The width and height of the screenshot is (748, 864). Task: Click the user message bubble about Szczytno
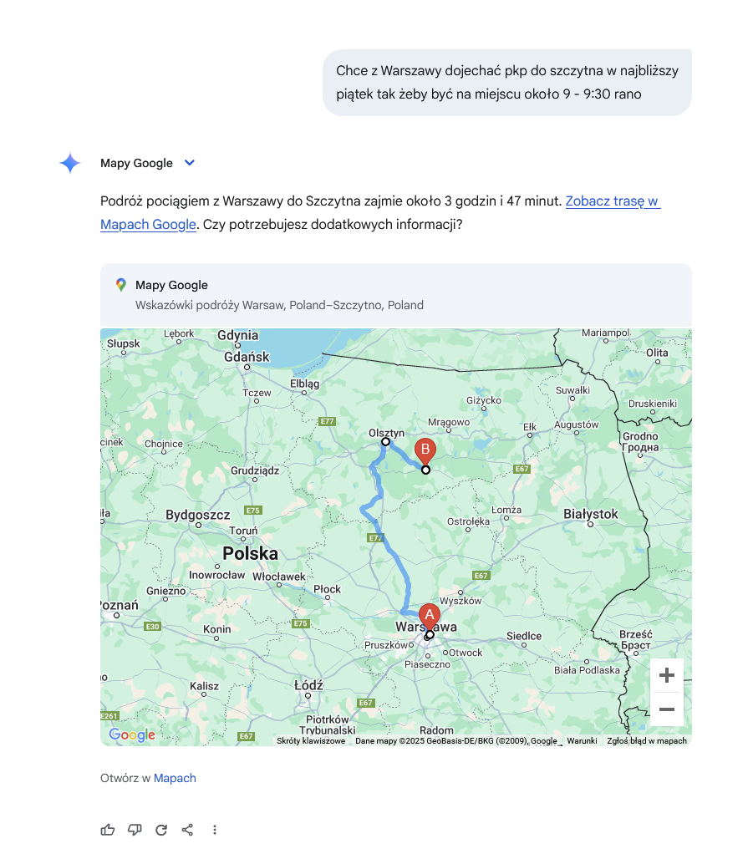[x=507, y=83]
